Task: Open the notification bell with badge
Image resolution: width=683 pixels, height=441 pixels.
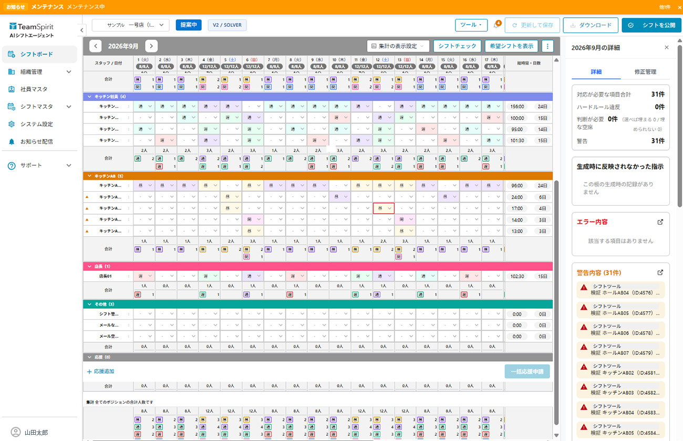Action: [x=497, y=25]
